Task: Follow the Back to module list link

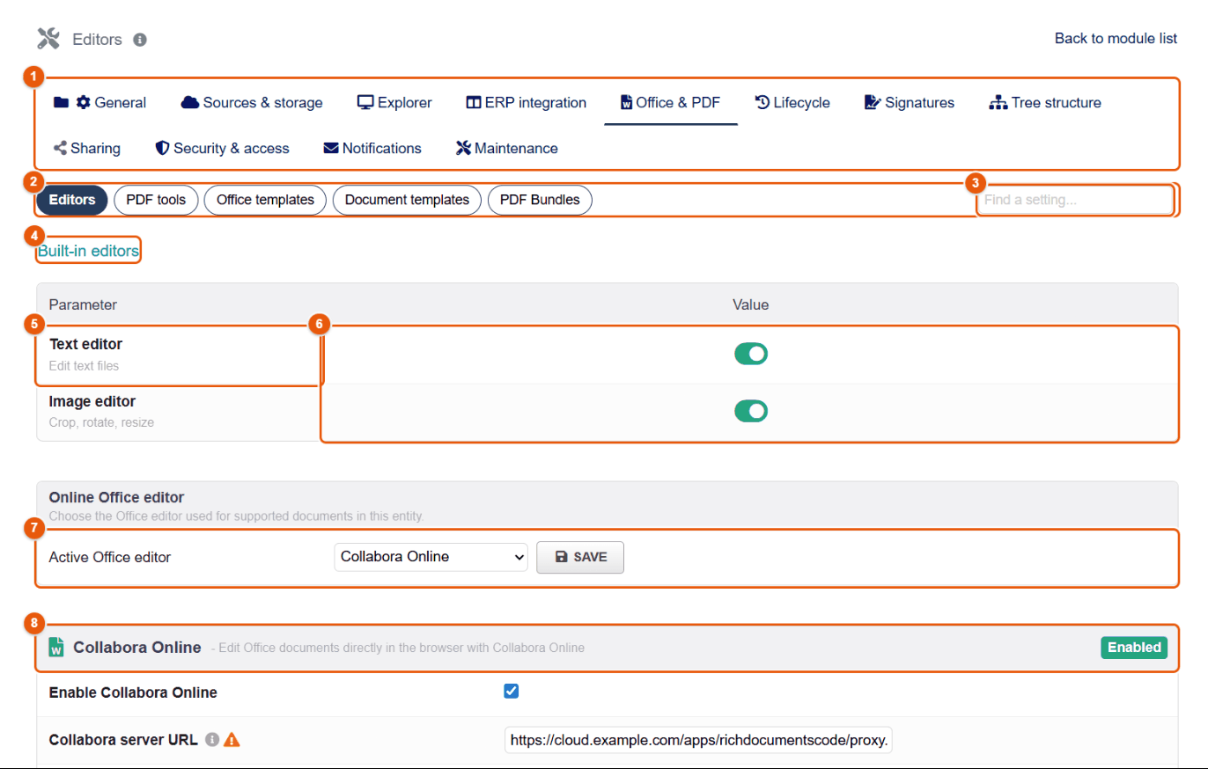Action: 1116,39
